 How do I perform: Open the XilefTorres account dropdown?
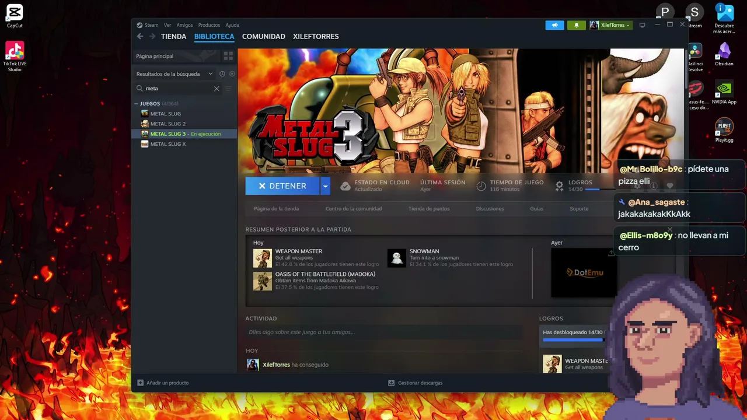(x=610, y=25)
